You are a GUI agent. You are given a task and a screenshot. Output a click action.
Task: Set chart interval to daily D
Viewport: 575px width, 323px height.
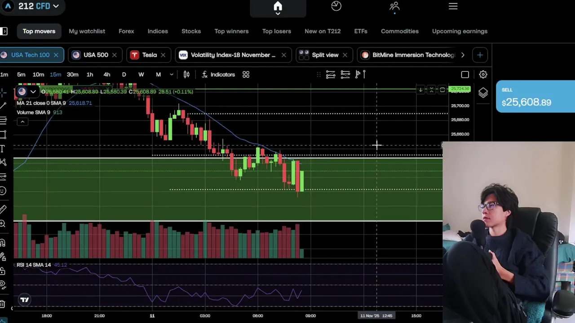click(124, 74)
